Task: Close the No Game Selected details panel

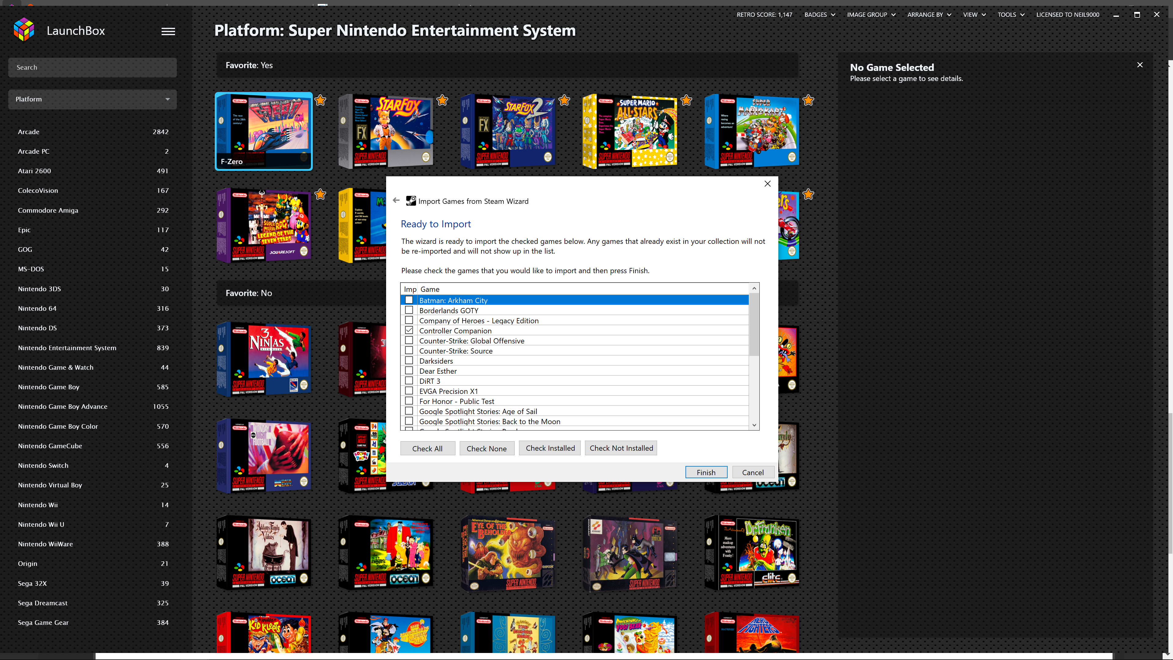Action: (x=1140, y=65)
